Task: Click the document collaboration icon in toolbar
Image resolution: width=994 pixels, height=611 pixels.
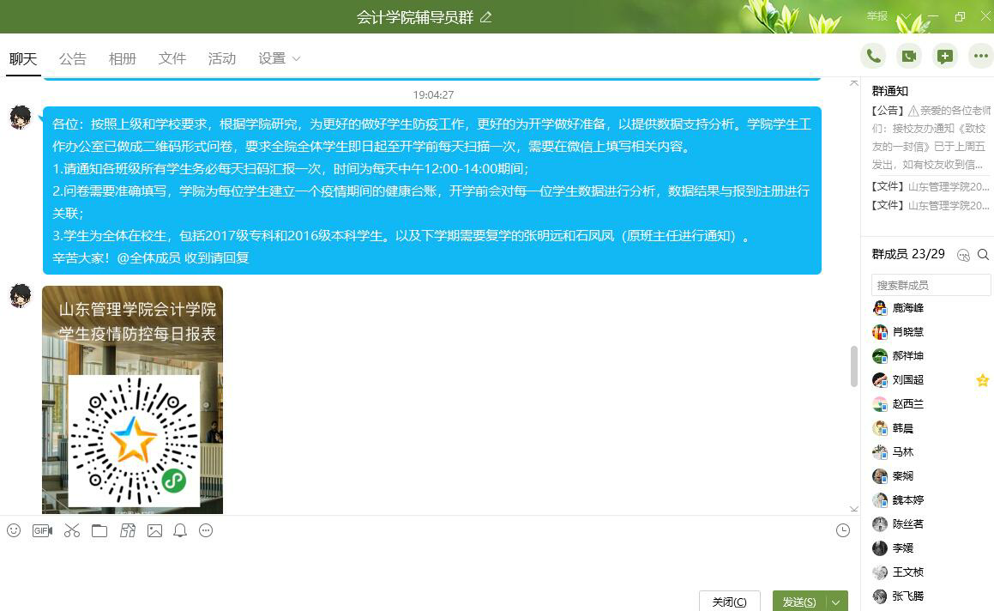Action: (128, 530)
